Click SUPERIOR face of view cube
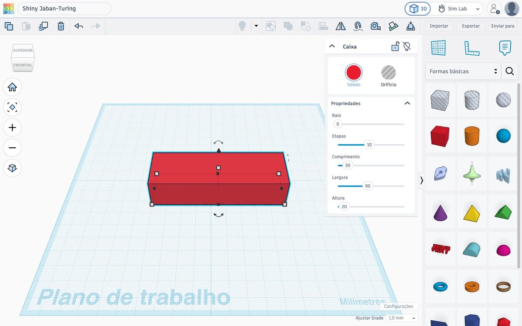This screenshot has height=326, width=522. 23,50
